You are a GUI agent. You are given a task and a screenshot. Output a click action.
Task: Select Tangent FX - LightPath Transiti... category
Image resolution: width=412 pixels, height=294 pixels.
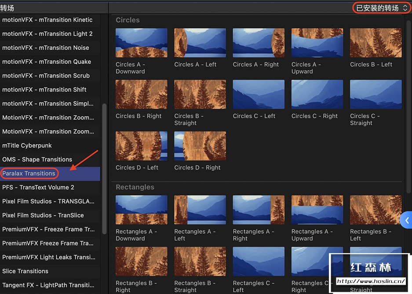[x=50, y=285]
